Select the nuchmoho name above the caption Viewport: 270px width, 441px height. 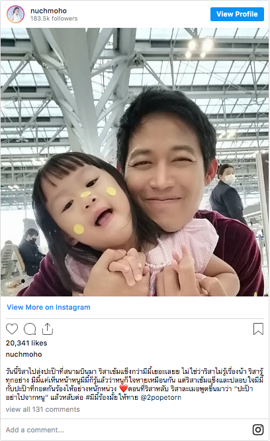click(x=24, y=354)
